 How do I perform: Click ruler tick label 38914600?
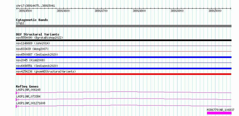coord(63,11)
